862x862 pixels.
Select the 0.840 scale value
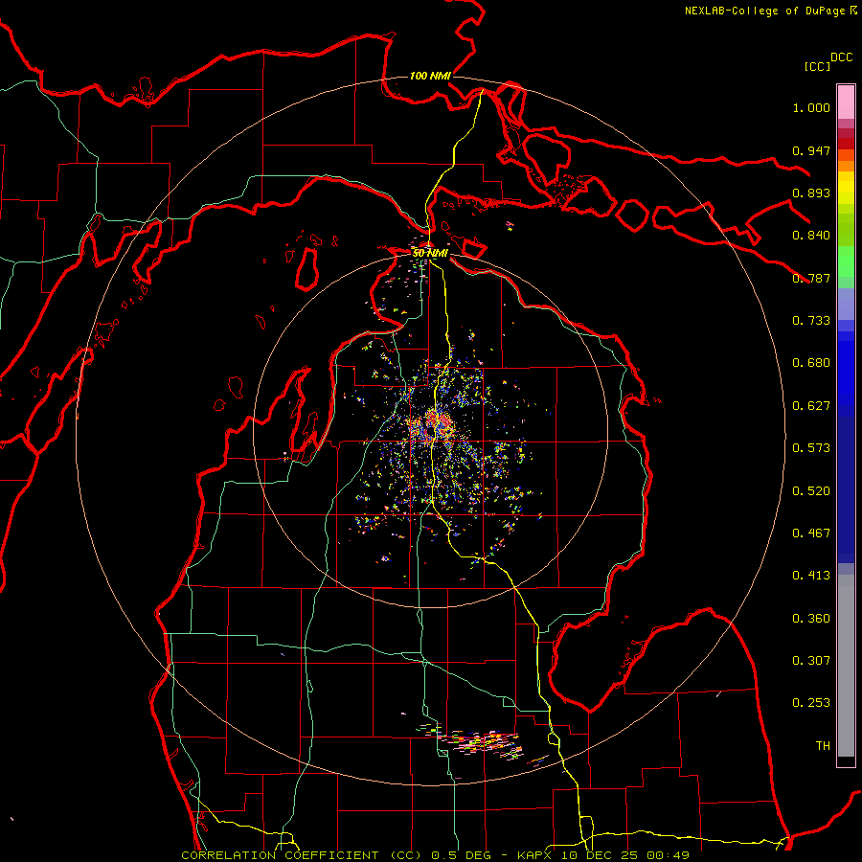click(x=811, y=236)
